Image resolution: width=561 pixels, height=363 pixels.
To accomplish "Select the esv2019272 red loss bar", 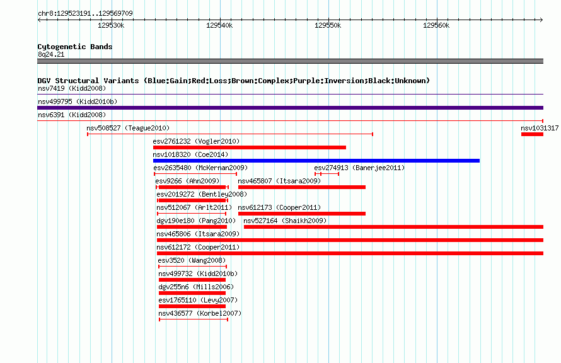I will tap(192, 200).
